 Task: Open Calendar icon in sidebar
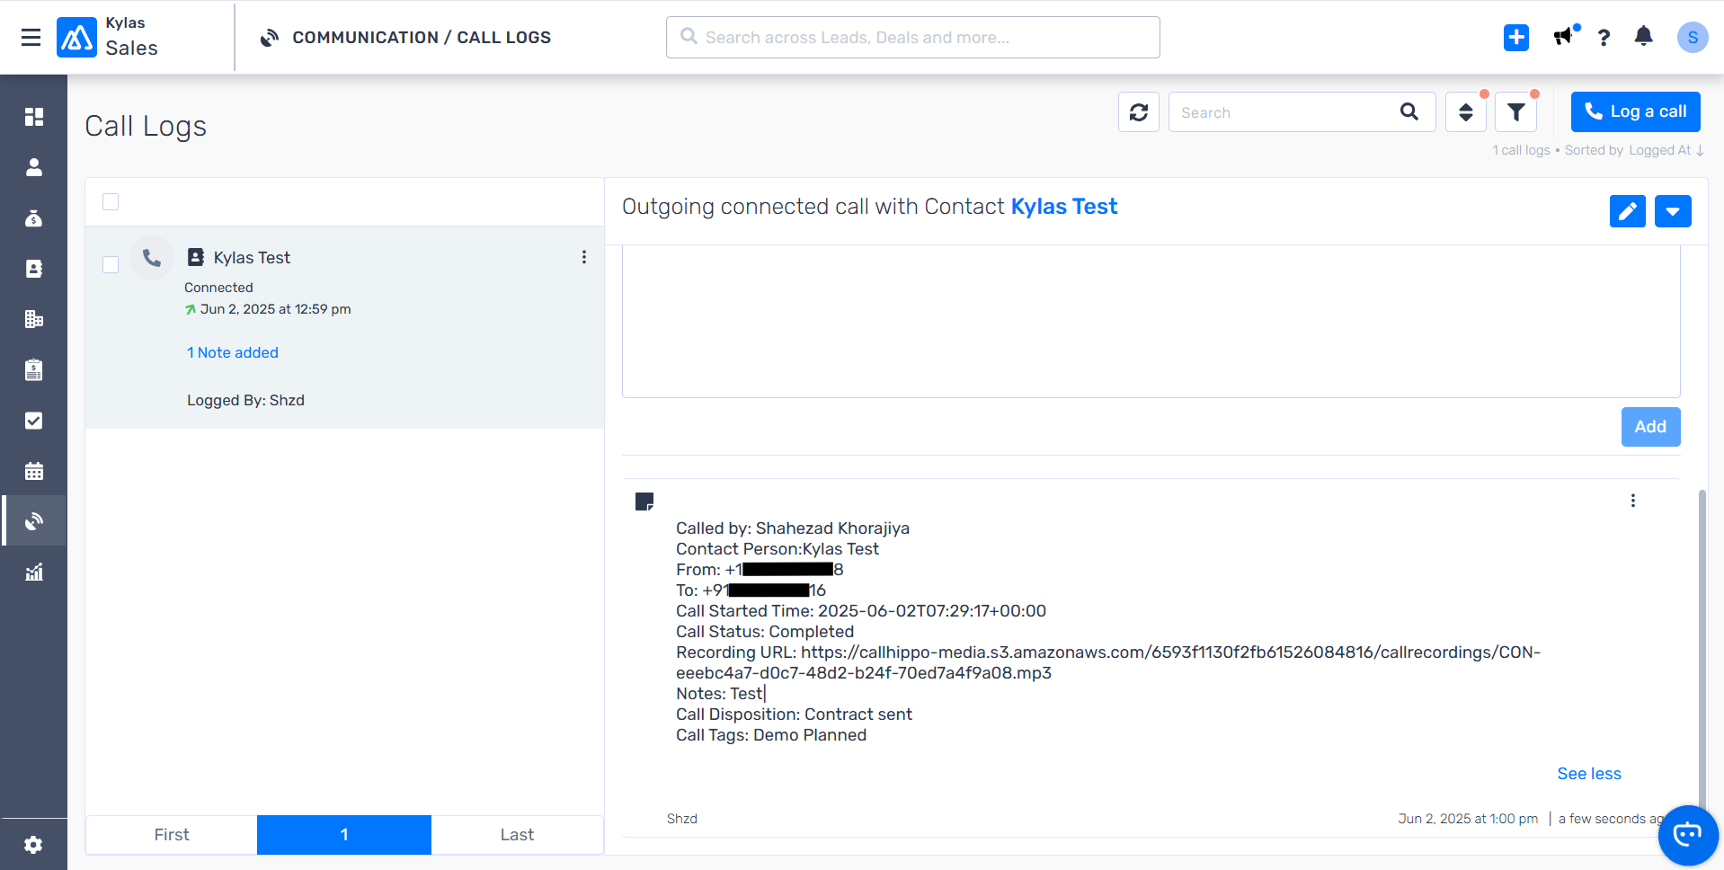click(x=34, y=471)
